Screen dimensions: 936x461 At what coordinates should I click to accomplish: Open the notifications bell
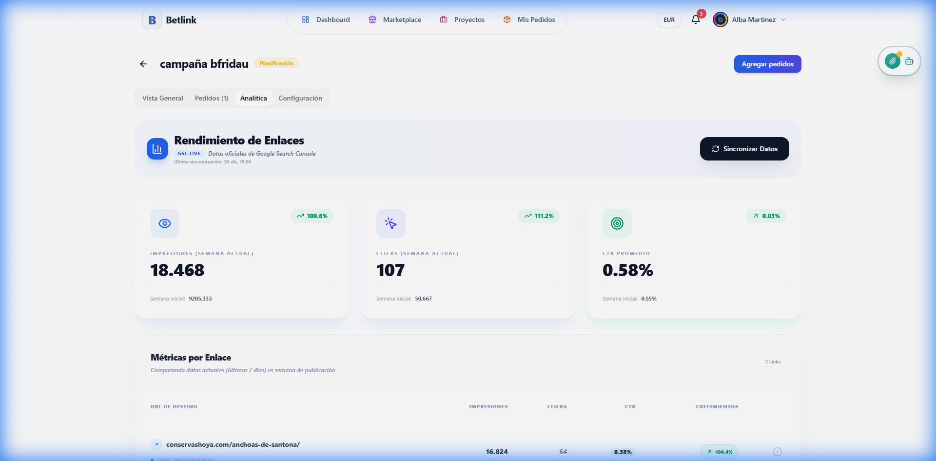pyautogui.click(x=696, y=20)
